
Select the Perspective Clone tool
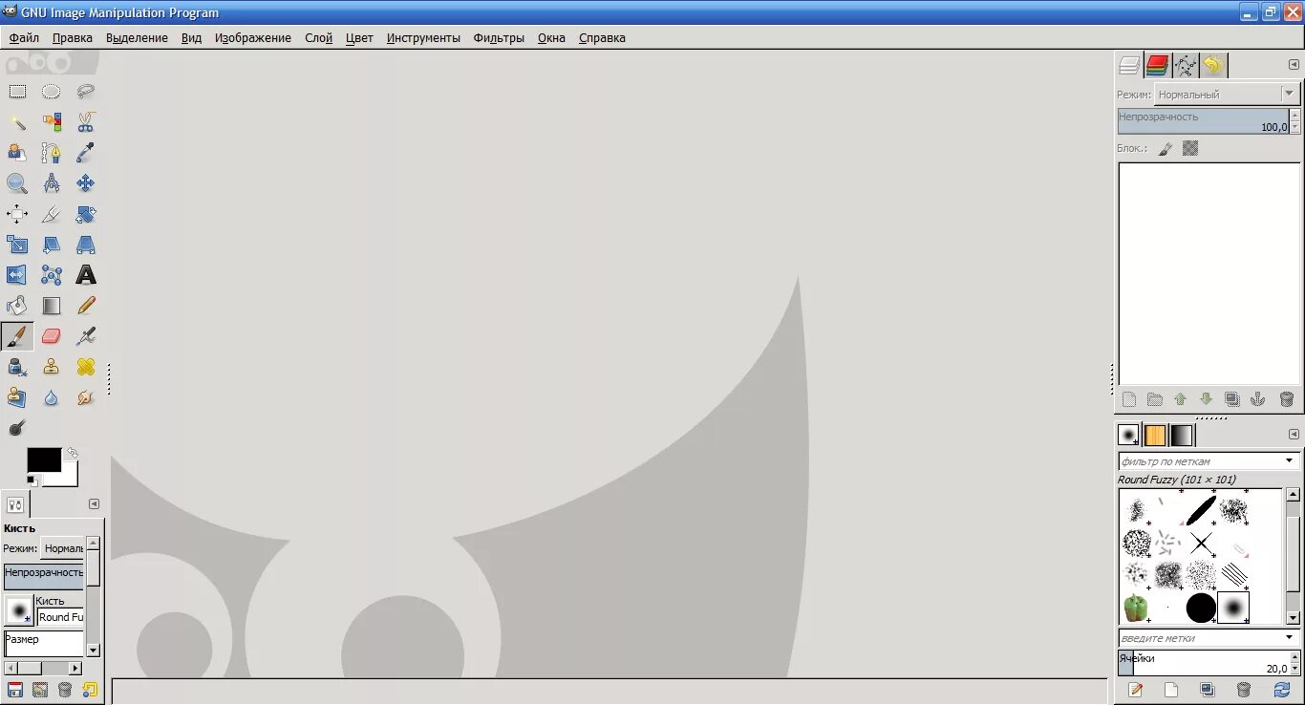pyautogui.click(x=17, y=397)
